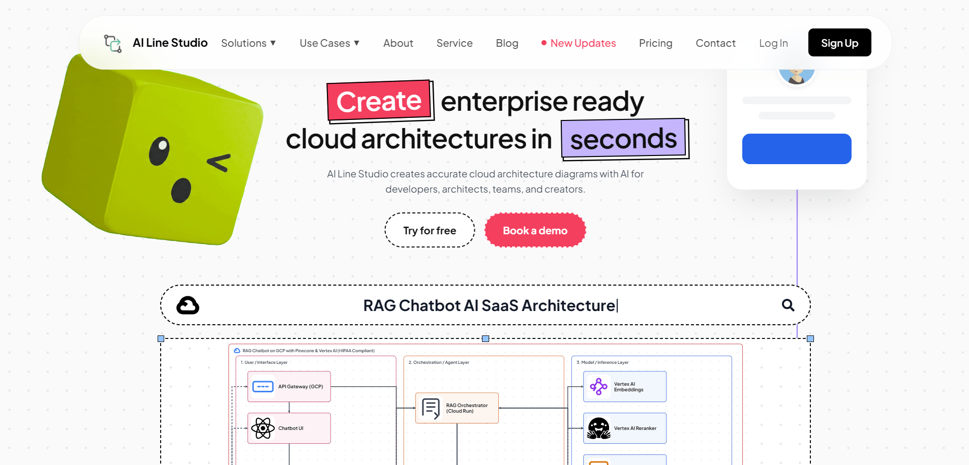Viewport: 969px width, 465px height.
Task: Expand the Use Cases dropdown arrow
Action: pos(357,43)
